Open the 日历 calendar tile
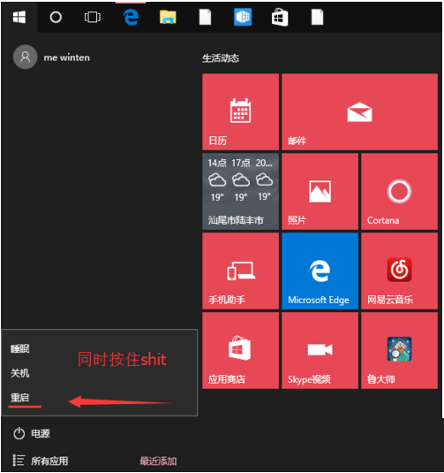444x473 pixels. pyautogui.click(x=240, y=111)
